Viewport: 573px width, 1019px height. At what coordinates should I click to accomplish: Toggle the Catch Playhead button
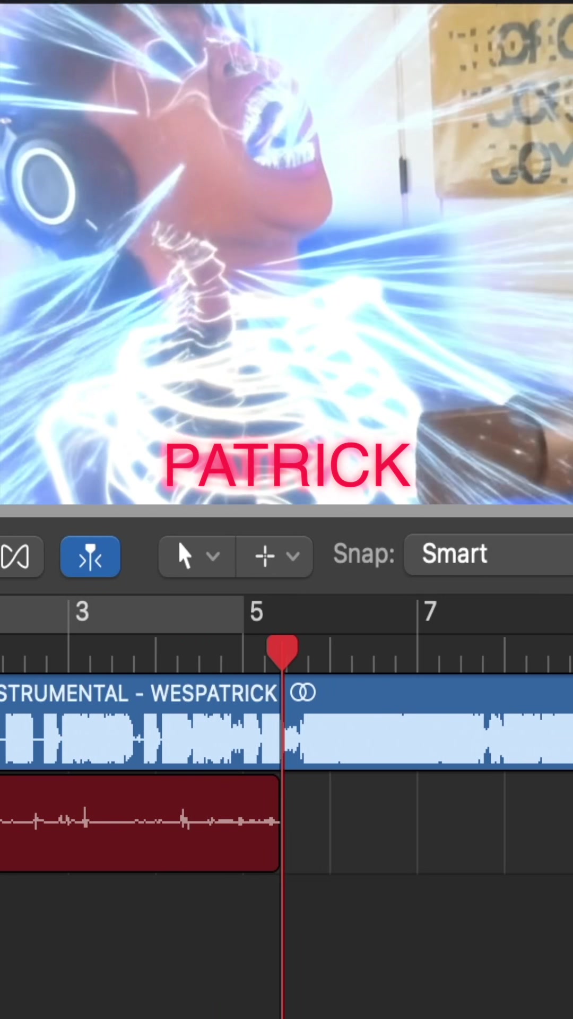[x=90, y=557]
